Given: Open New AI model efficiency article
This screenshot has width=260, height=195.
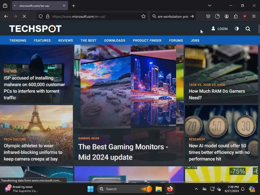Looking at the screenshot, I should tap(219, 152).
